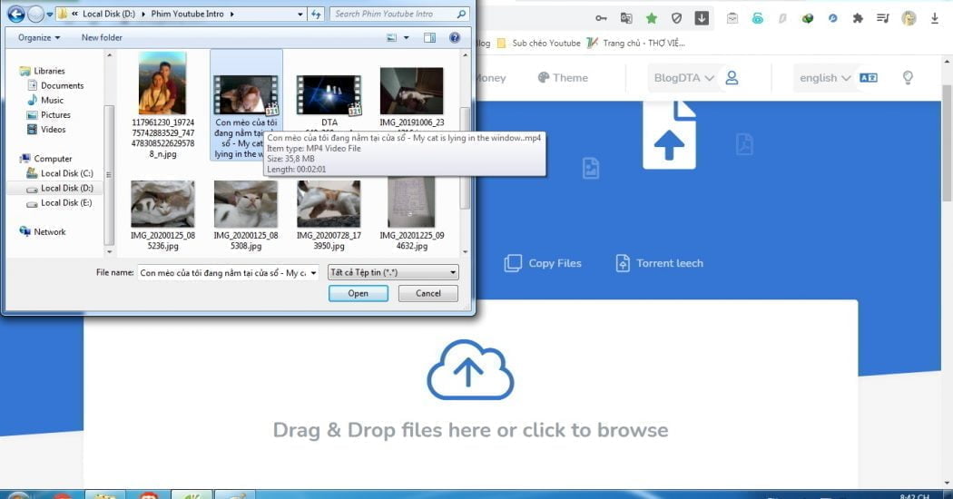Expand the File name history dropdown
The height and width of the screenshot is (499, 953).
314,273
